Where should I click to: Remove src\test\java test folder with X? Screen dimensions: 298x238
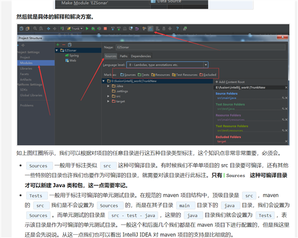click(286, 109)
